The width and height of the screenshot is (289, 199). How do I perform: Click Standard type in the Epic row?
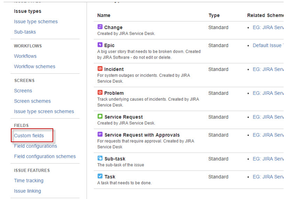point(218,45)
